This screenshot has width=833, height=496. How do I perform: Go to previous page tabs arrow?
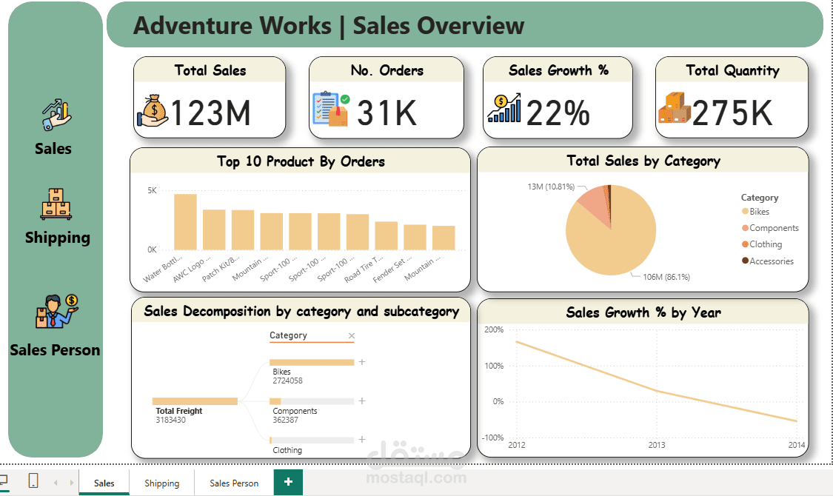56,483
